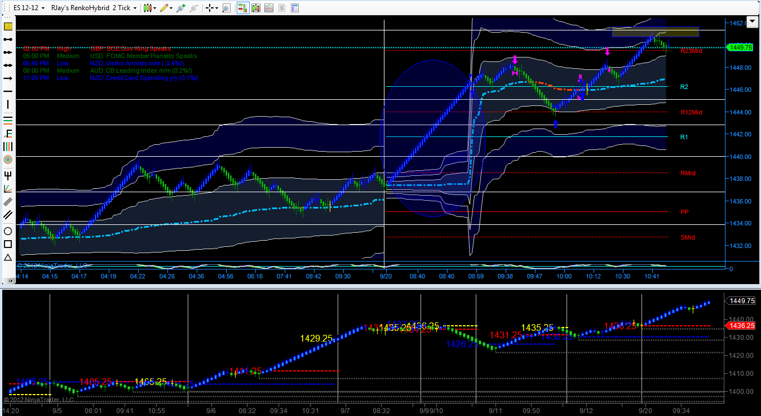Select the Fibonacci Time Extensions tool

pos(8,147)
